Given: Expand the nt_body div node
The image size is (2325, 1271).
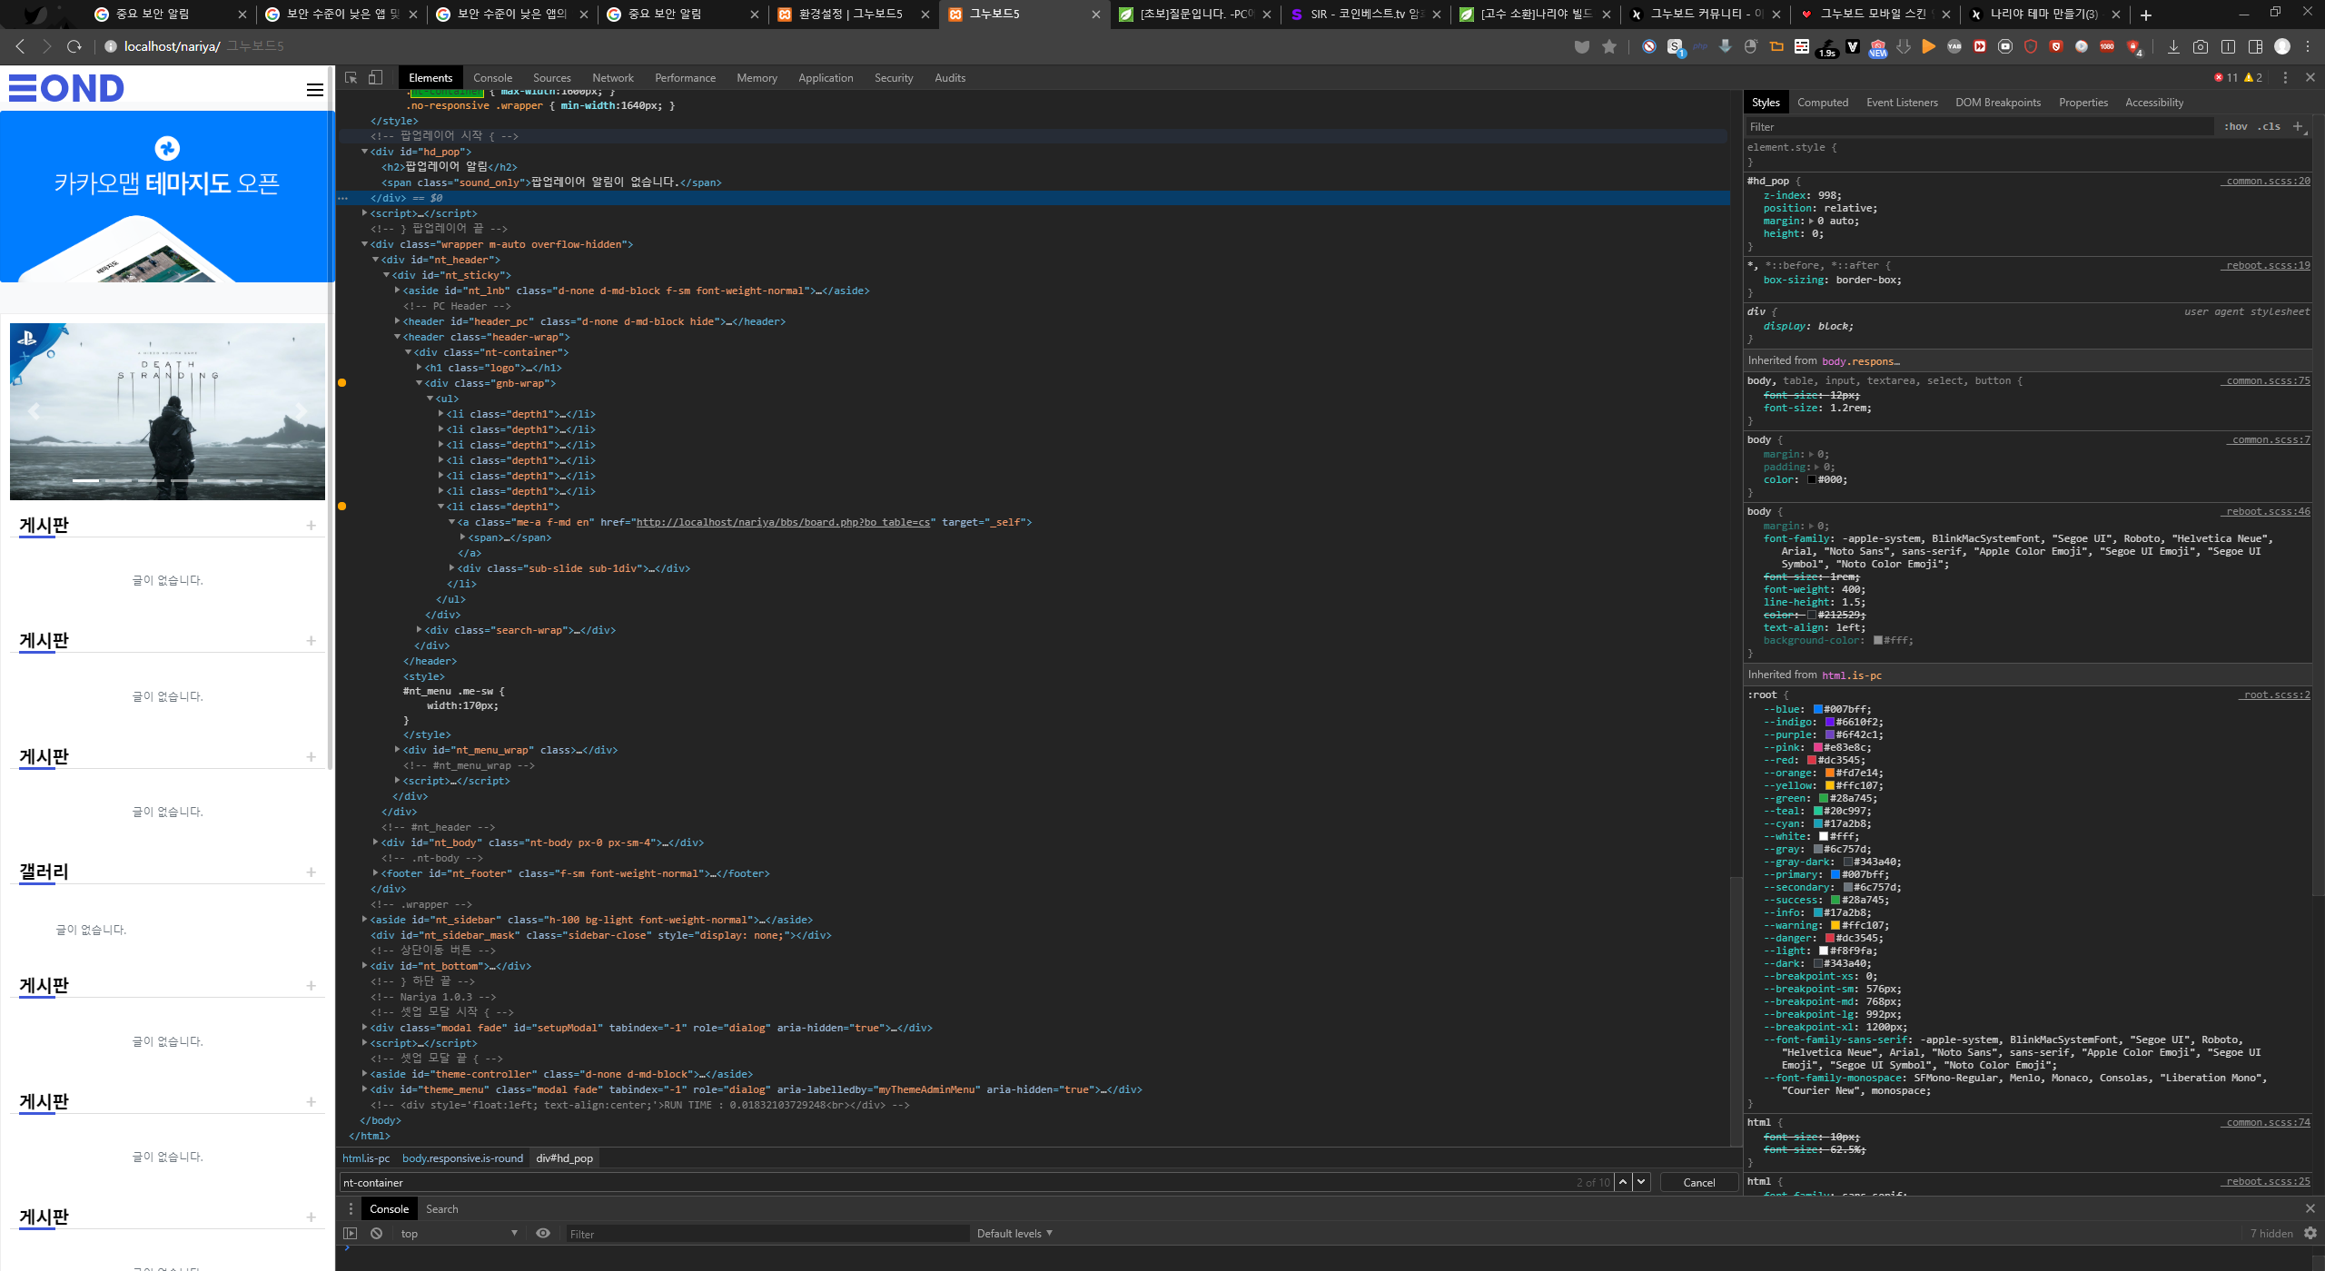Looking at the screenshot, I should (376, 842).
